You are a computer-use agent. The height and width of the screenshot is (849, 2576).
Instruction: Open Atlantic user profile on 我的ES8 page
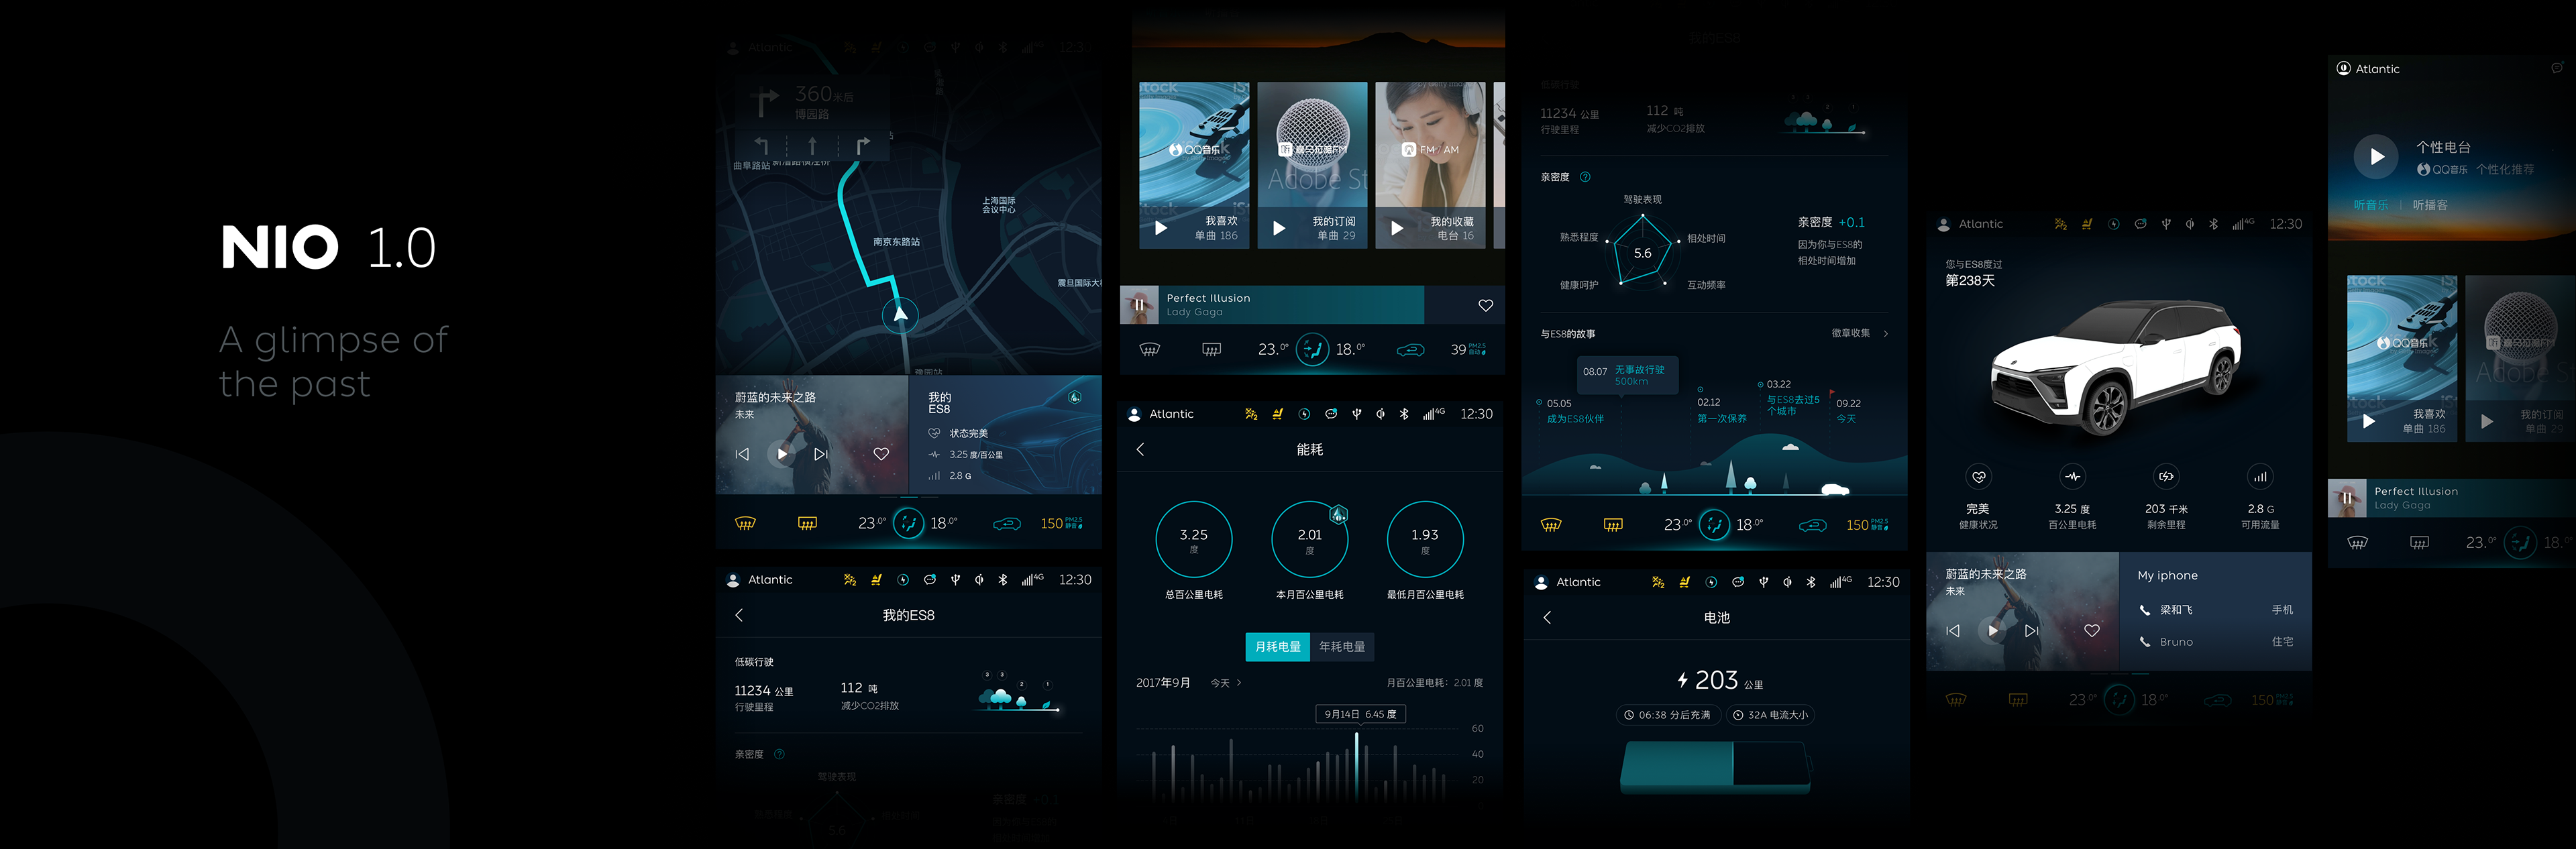(x=760, y=580)
